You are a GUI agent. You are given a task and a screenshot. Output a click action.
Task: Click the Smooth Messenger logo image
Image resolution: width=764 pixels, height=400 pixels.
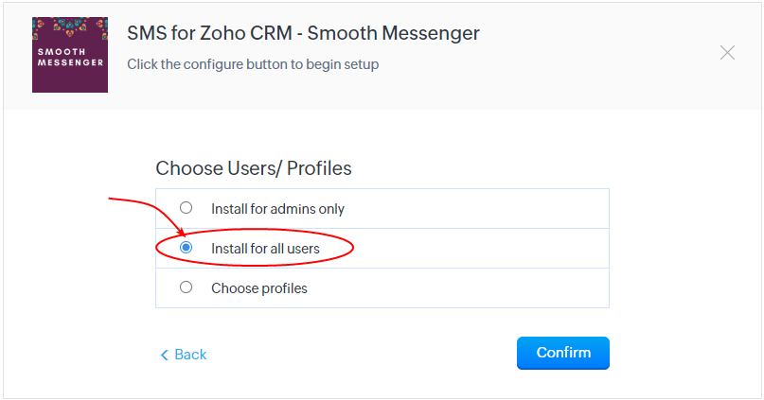pyautogui.click(x=70, y=55)
